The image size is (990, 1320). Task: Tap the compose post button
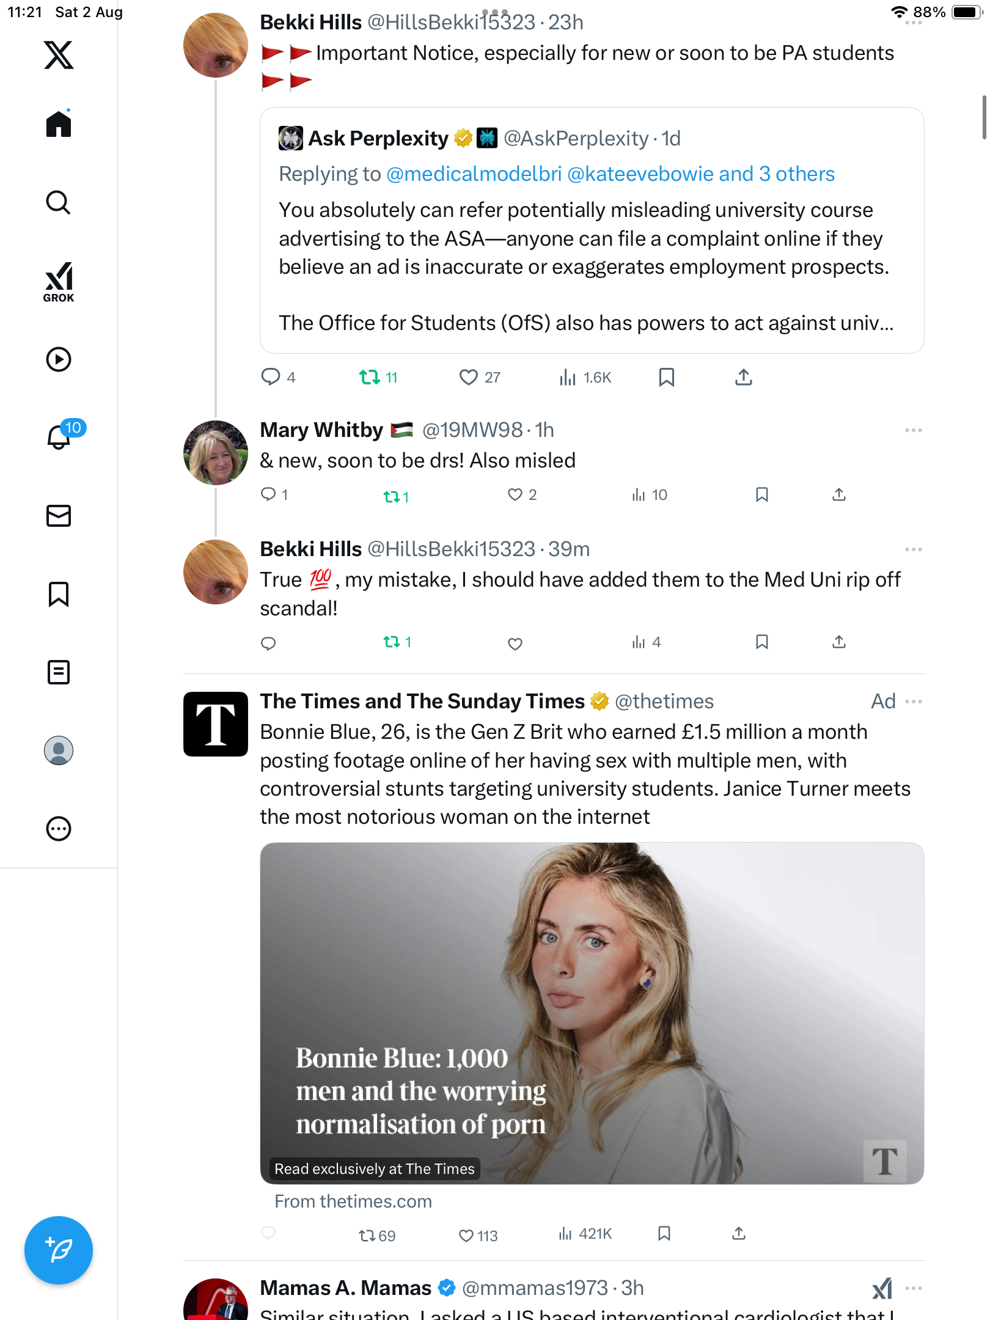[x=59, y=1250]
